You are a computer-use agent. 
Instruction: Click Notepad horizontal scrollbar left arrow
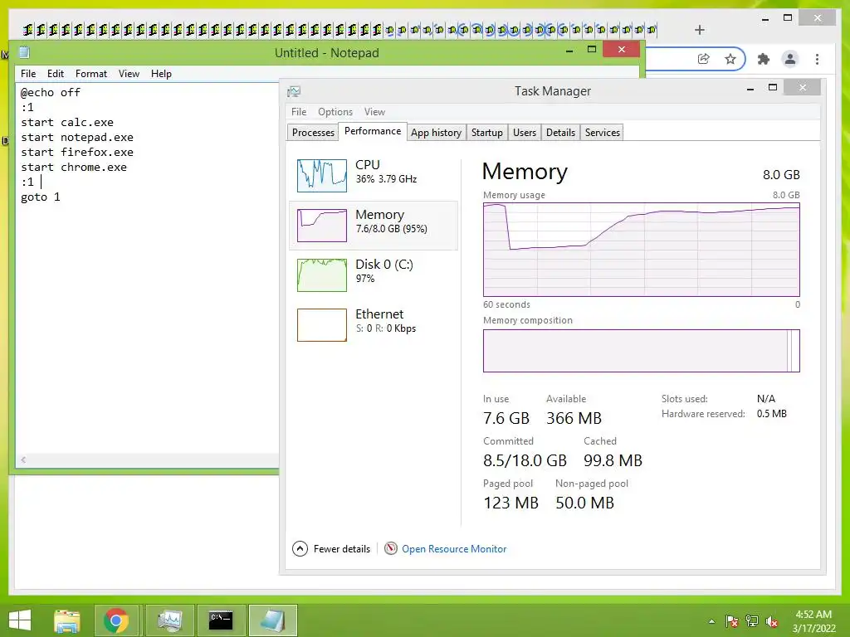tap(23, 460)
